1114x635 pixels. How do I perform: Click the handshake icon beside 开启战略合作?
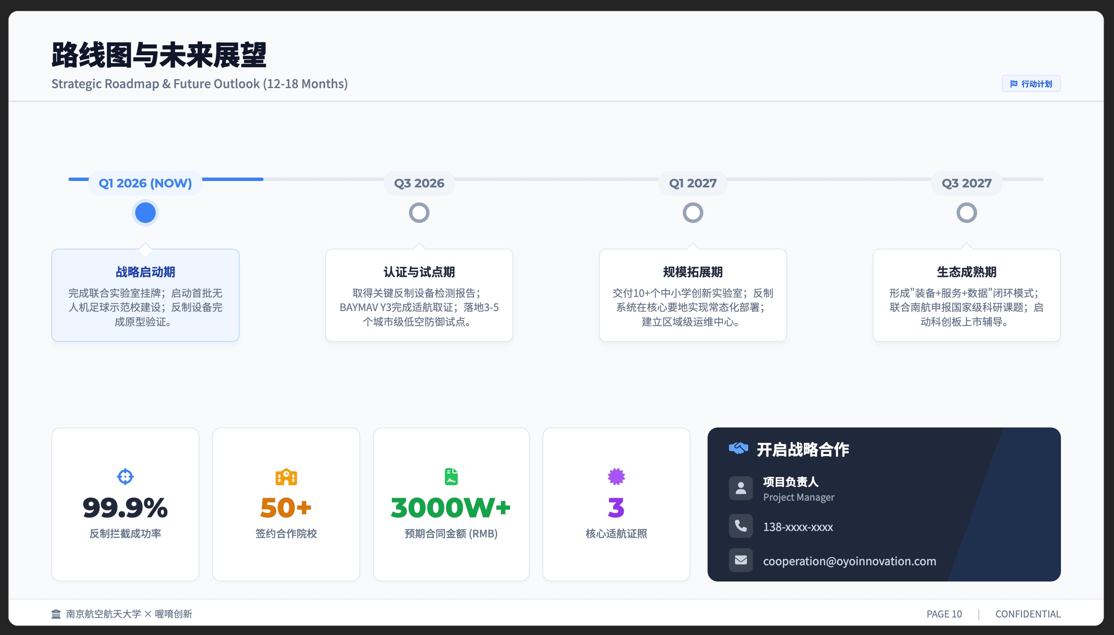point(738,449)
